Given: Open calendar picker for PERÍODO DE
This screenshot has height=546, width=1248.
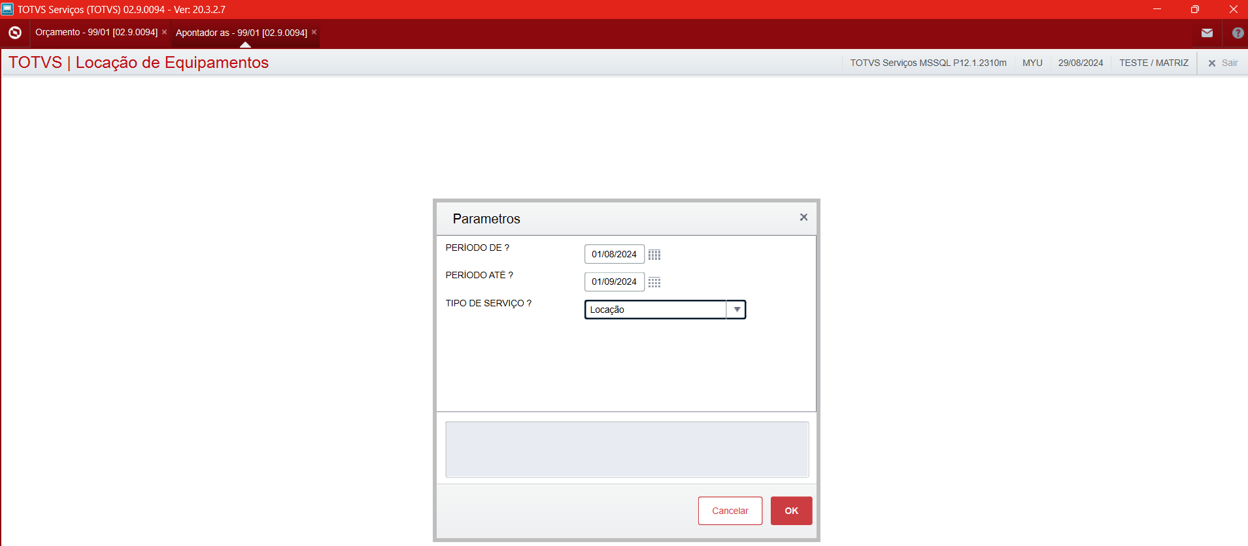Looking at the screenshot, I should pos(654,255).
